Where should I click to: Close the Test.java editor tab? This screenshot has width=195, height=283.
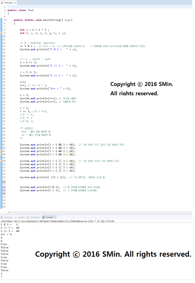(x=15, y=3)
